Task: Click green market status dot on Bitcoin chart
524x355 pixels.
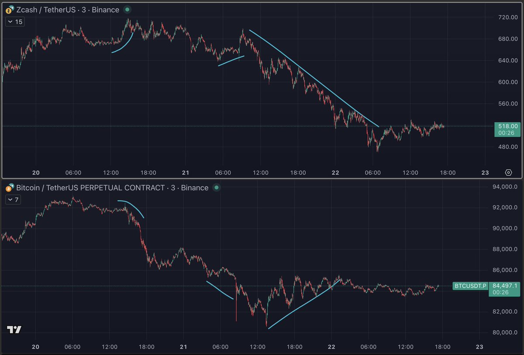Action: pos(216,188)
